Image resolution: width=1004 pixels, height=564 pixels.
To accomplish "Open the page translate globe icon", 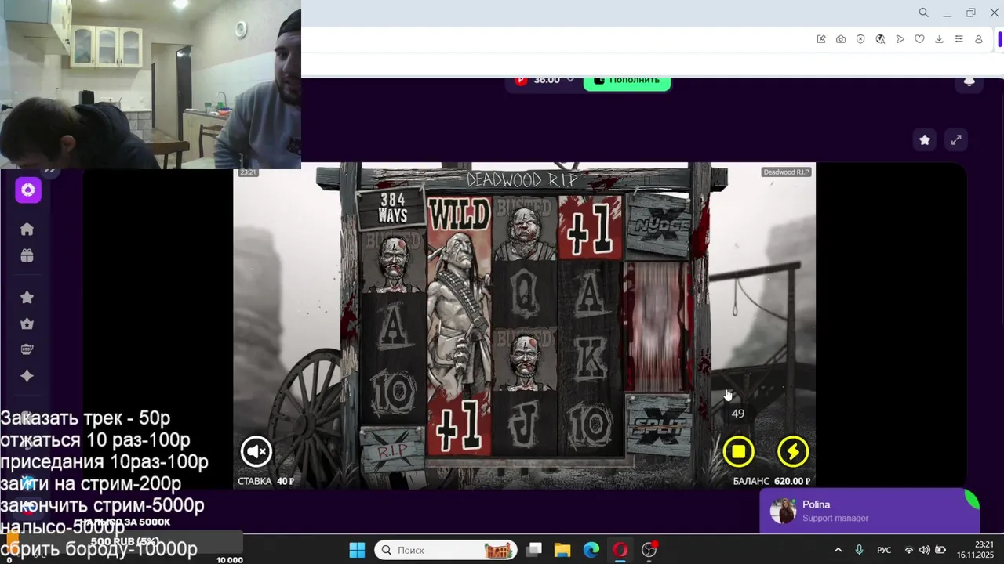I will pos(880,39).
